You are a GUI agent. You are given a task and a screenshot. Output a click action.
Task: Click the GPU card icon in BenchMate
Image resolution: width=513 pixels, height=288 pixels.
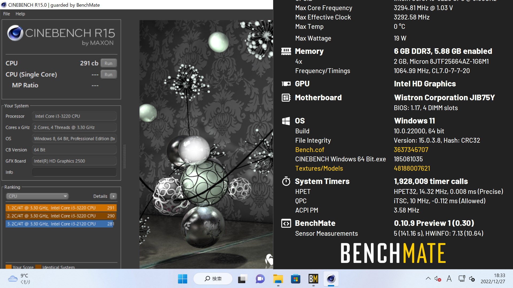(x=286, y=84)
